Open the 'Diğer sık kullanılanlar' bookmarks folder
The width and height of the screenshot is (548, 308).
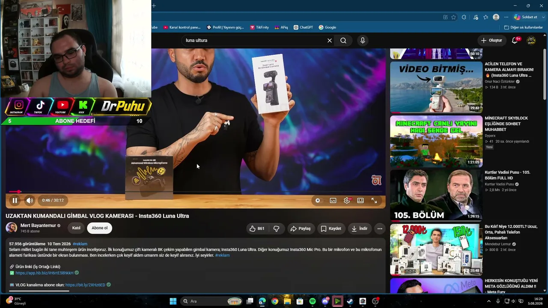coord(523,27)
